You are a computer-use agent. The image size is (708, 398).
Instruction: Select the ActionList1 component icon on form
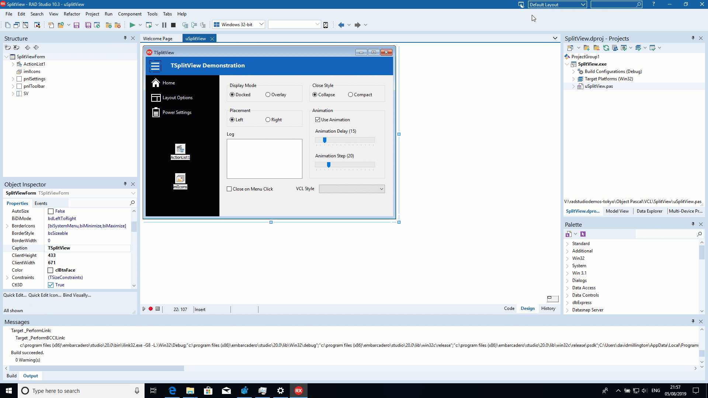(180, 149)
